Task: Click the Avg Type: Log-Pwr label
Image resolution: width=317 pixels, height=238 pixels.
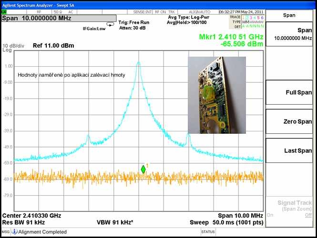Action: [189, 17]
